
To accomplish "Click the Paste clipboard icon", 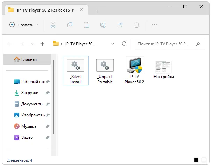I will [86, 25].
